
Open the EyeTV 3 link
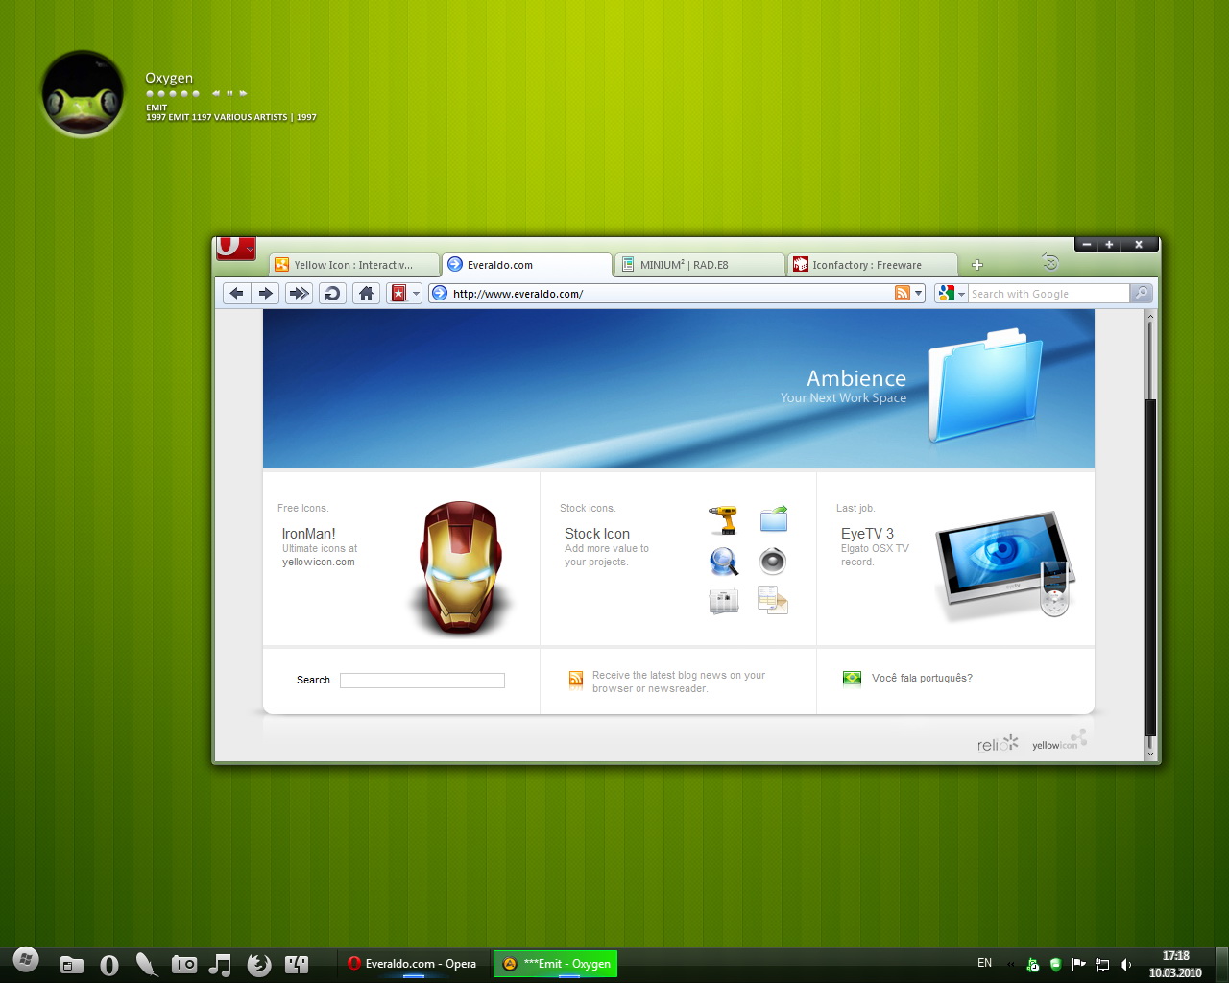[867, 534]
